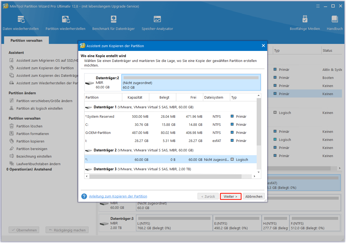The image size is (346, 243).
Task: Start Assistent zum Kopieren der Partition in sidebar
Action: [x=42, y=68]
